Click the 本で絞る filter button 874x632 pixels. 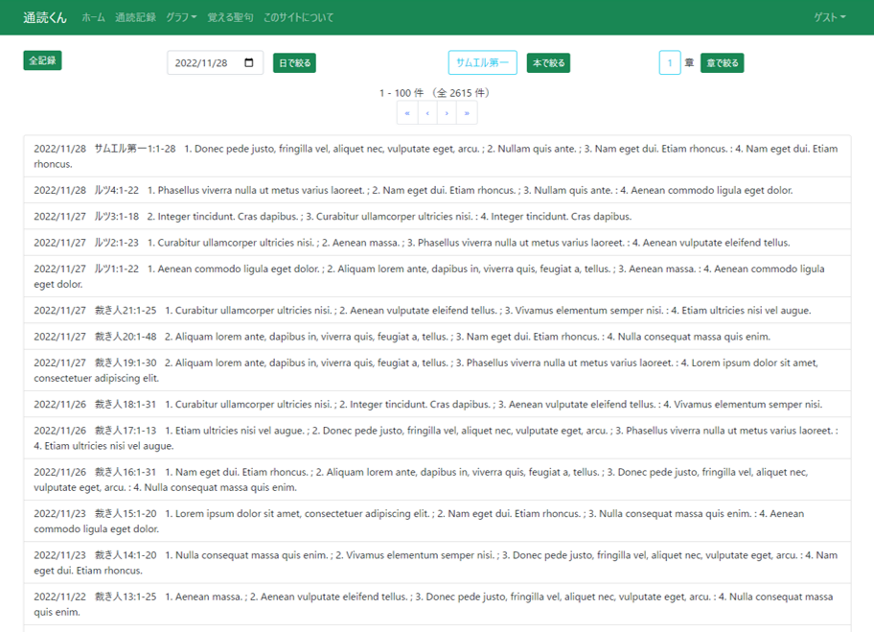(548, 63)
